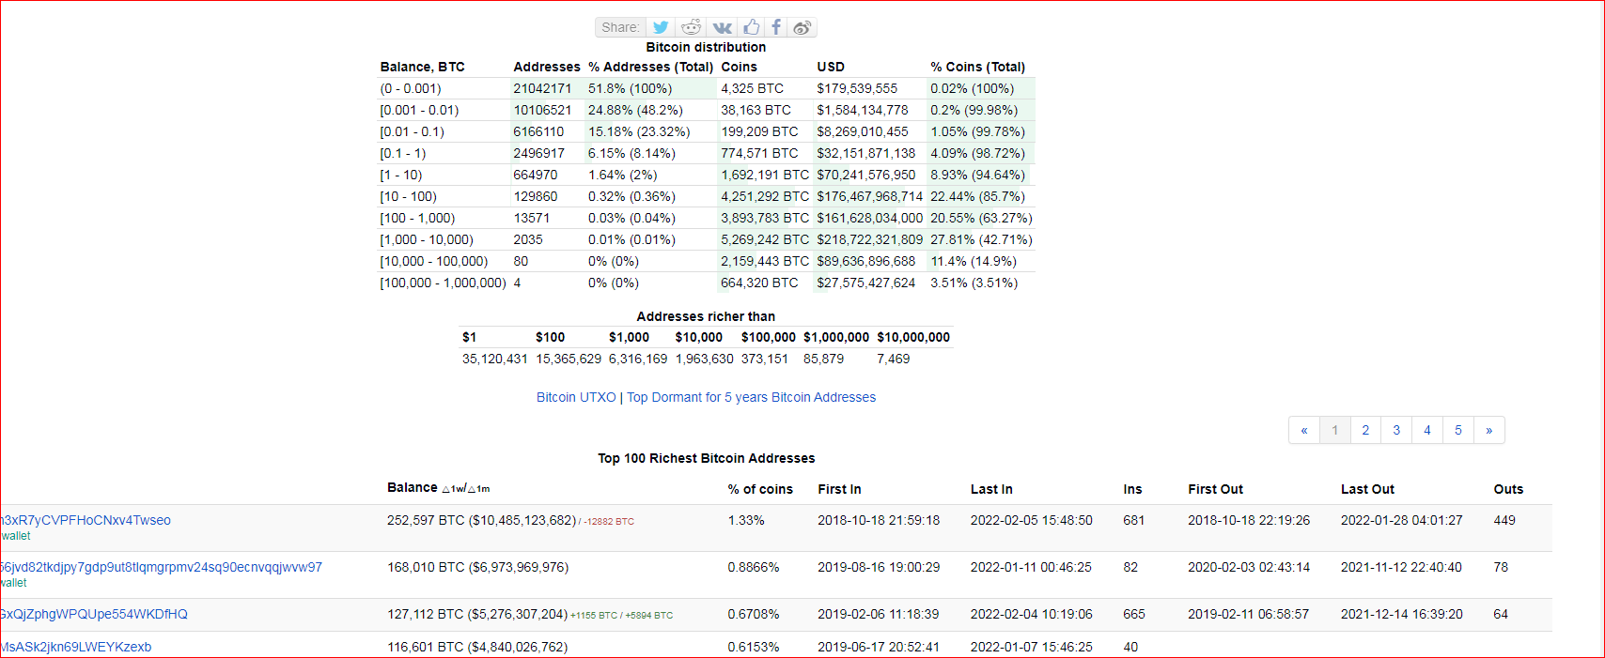Go to page 2 of richest addresses

click(x=1365, y=430)
